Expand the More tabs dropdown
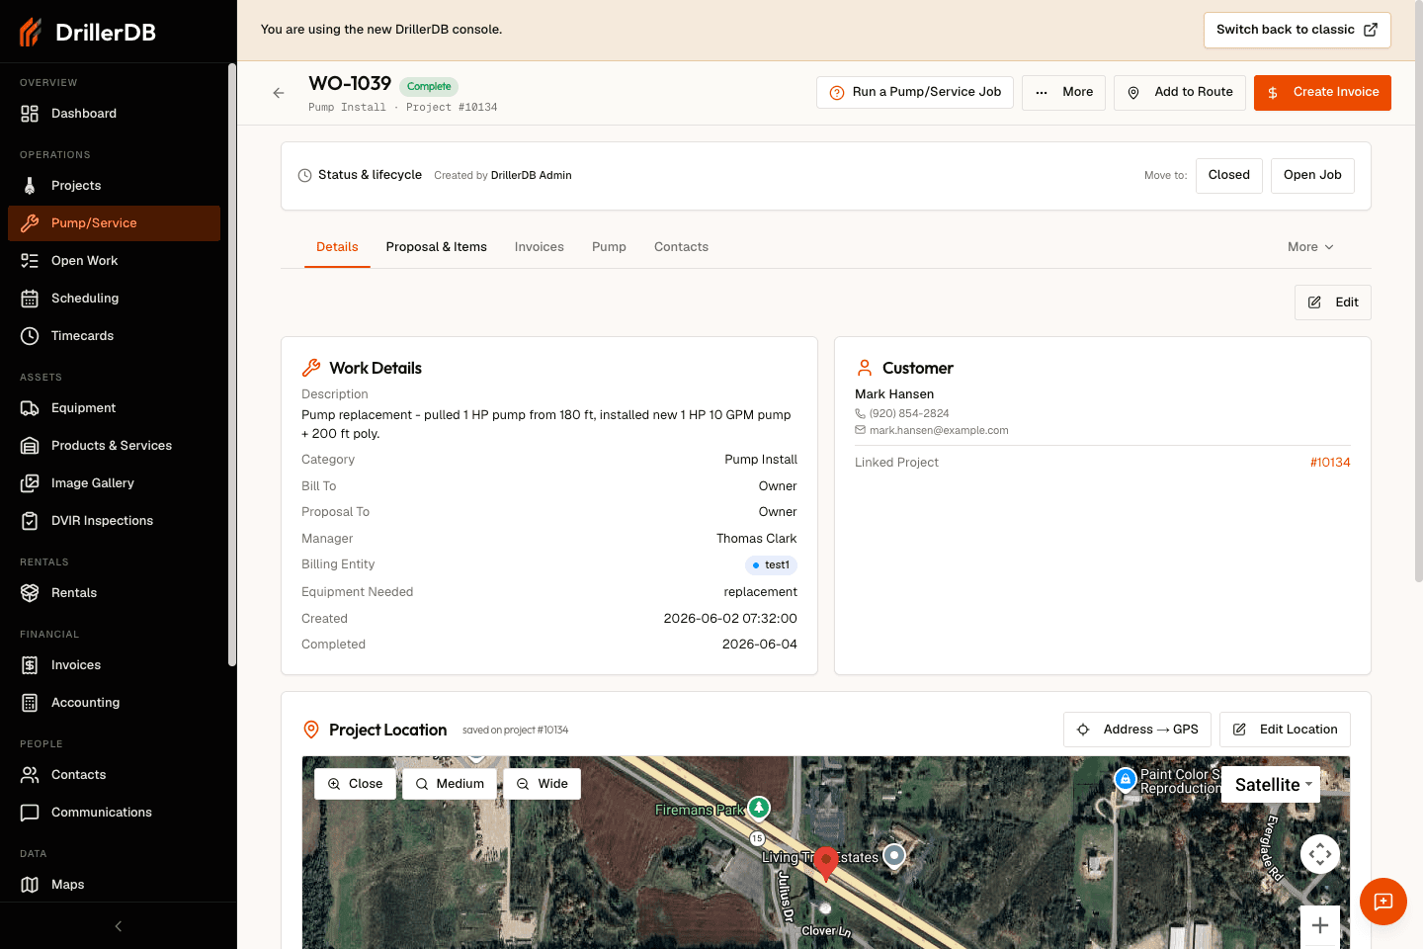 (1310, 247)
